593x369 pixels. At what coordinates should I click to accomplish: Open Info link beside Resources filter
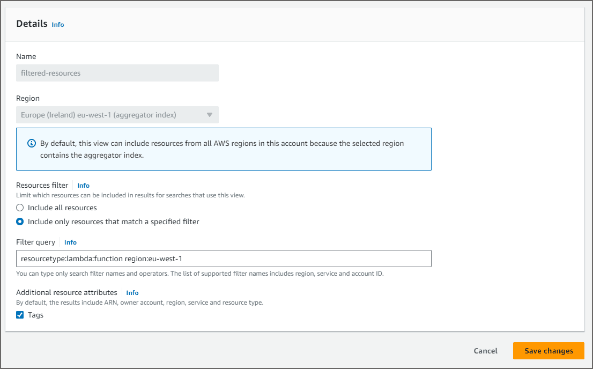tap(83, 186)
